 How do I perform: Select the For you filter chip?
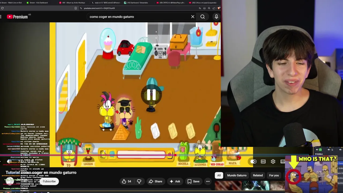[x=274, y=175]
